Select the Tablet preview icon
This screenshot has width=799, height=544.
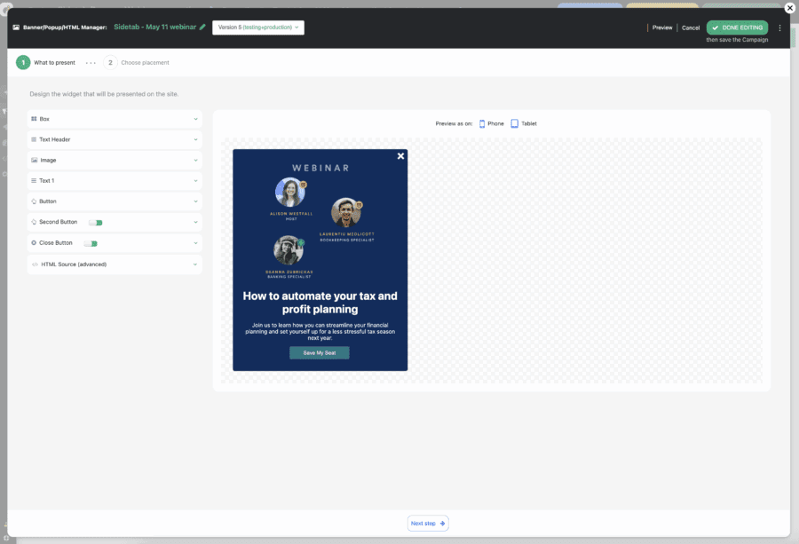pyautogui.click(x=515, y=123)
